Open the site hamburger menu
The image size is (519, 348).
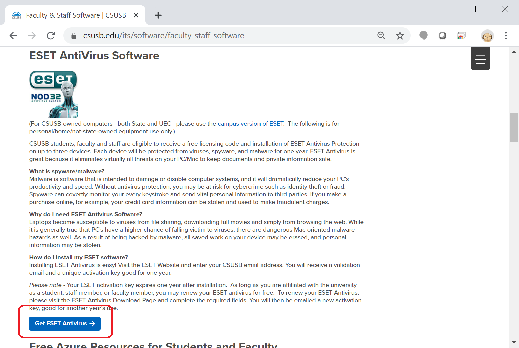pyautogui.click(x=480, y=59)
